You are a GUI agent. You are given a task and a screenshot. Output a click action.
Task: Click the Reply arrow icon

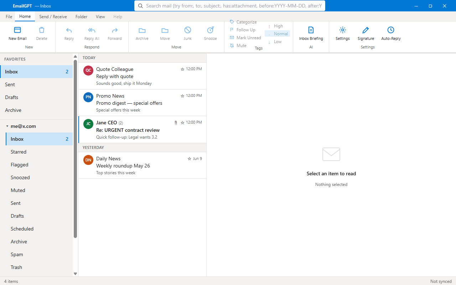[69, 30]
